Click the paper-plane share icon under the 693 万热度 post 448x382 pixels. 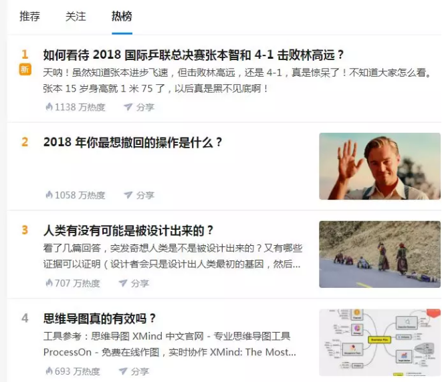[x=123, y=371]
